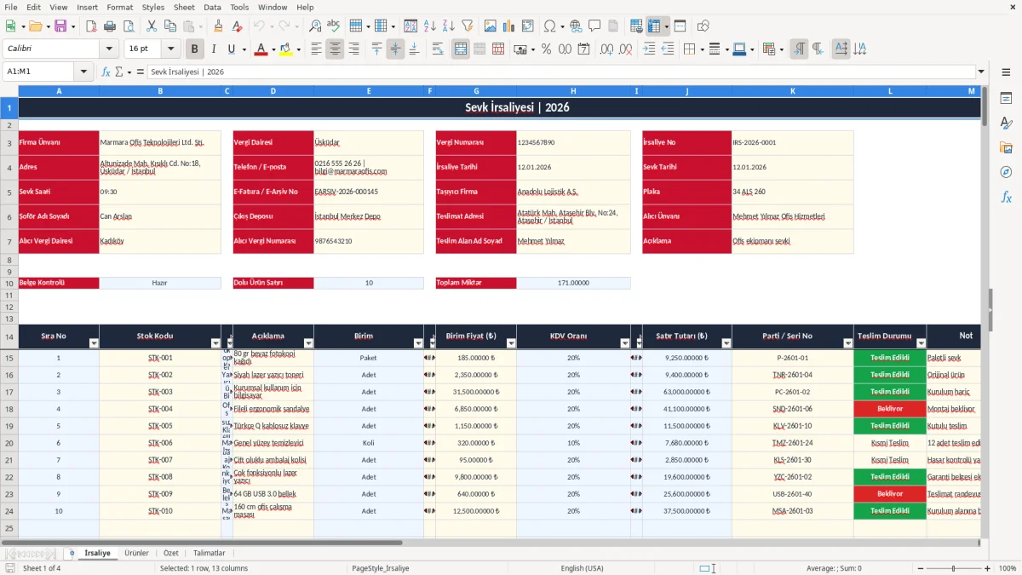Click the AutoFilter funnel icon
Viewport: 1022px width, 575px height.
tap(467, 26)
